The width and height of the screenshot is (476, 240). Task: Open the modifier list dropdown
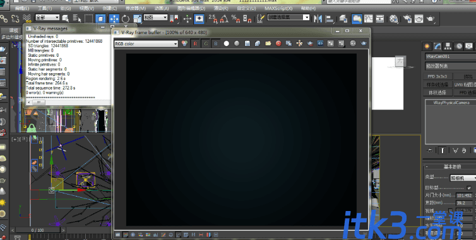(x=451, y=66)
